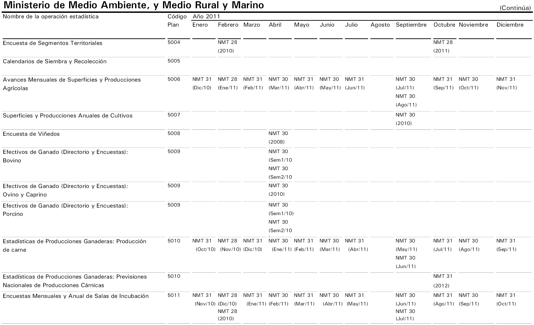
Task: Select the 'Mayo' column header
Action: tap(302, 25)
